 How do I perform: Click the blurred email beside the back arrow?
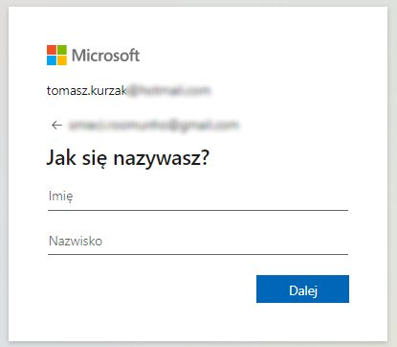tap(153, 125)
